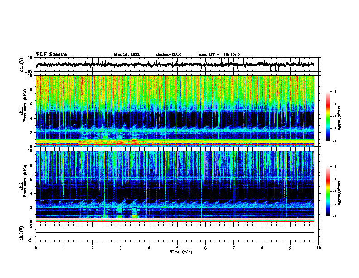Click the ch.2 "Frequency (kHz)" axis label
The height and width of the screenshot is (278, 359).
(x=25, y=181)
